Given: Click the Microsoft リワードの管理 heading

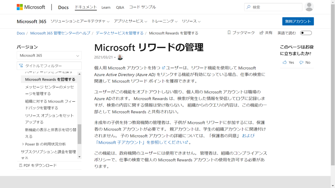Looking at the screenshot, I should (149, 47).
